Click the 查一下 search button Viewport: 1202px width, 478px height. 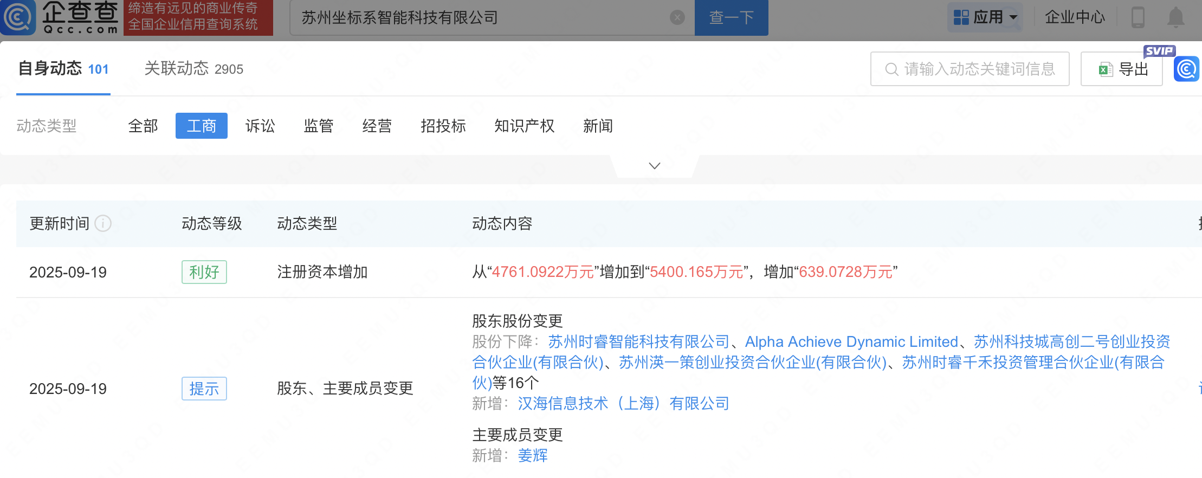[732, 18]
